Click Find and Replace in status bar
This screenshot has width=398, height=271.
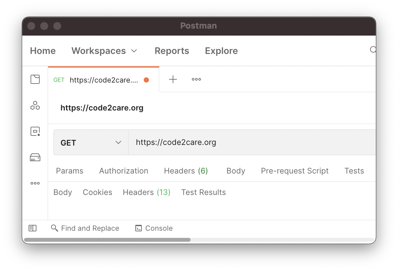point(85,228)
